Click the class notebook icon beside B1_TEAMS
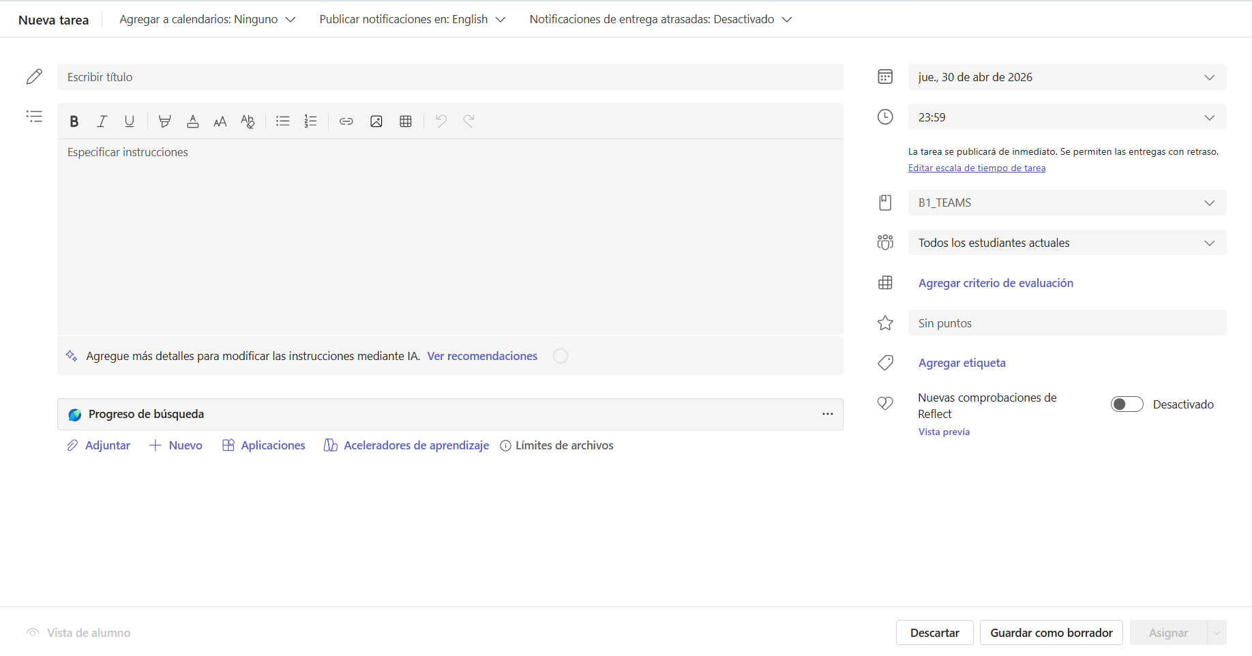The image size is (1252, 656). coord(885,203)
